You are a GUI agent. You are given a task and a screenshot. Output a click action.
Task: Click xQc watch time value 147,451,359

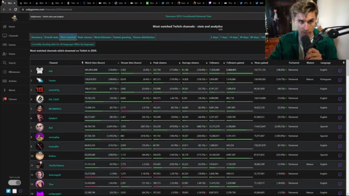pyautogui.click(x=91, y=70)
